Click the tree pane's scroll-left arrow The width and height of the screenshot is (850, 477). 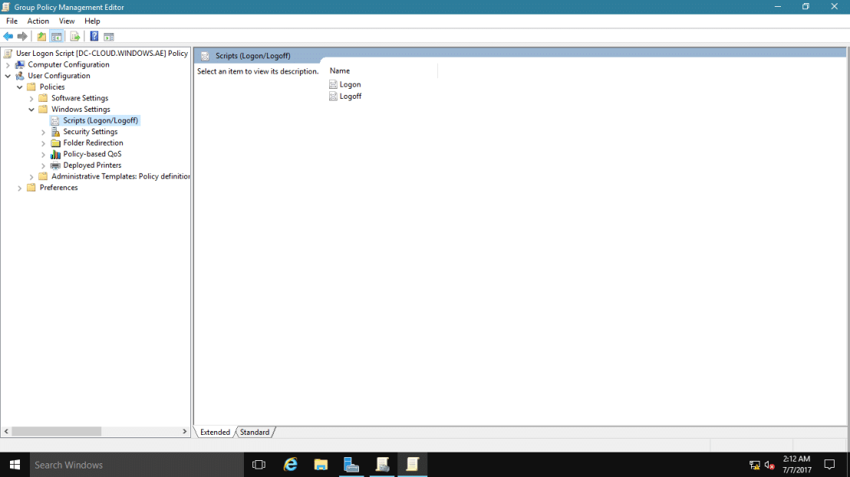pos(6,432)
